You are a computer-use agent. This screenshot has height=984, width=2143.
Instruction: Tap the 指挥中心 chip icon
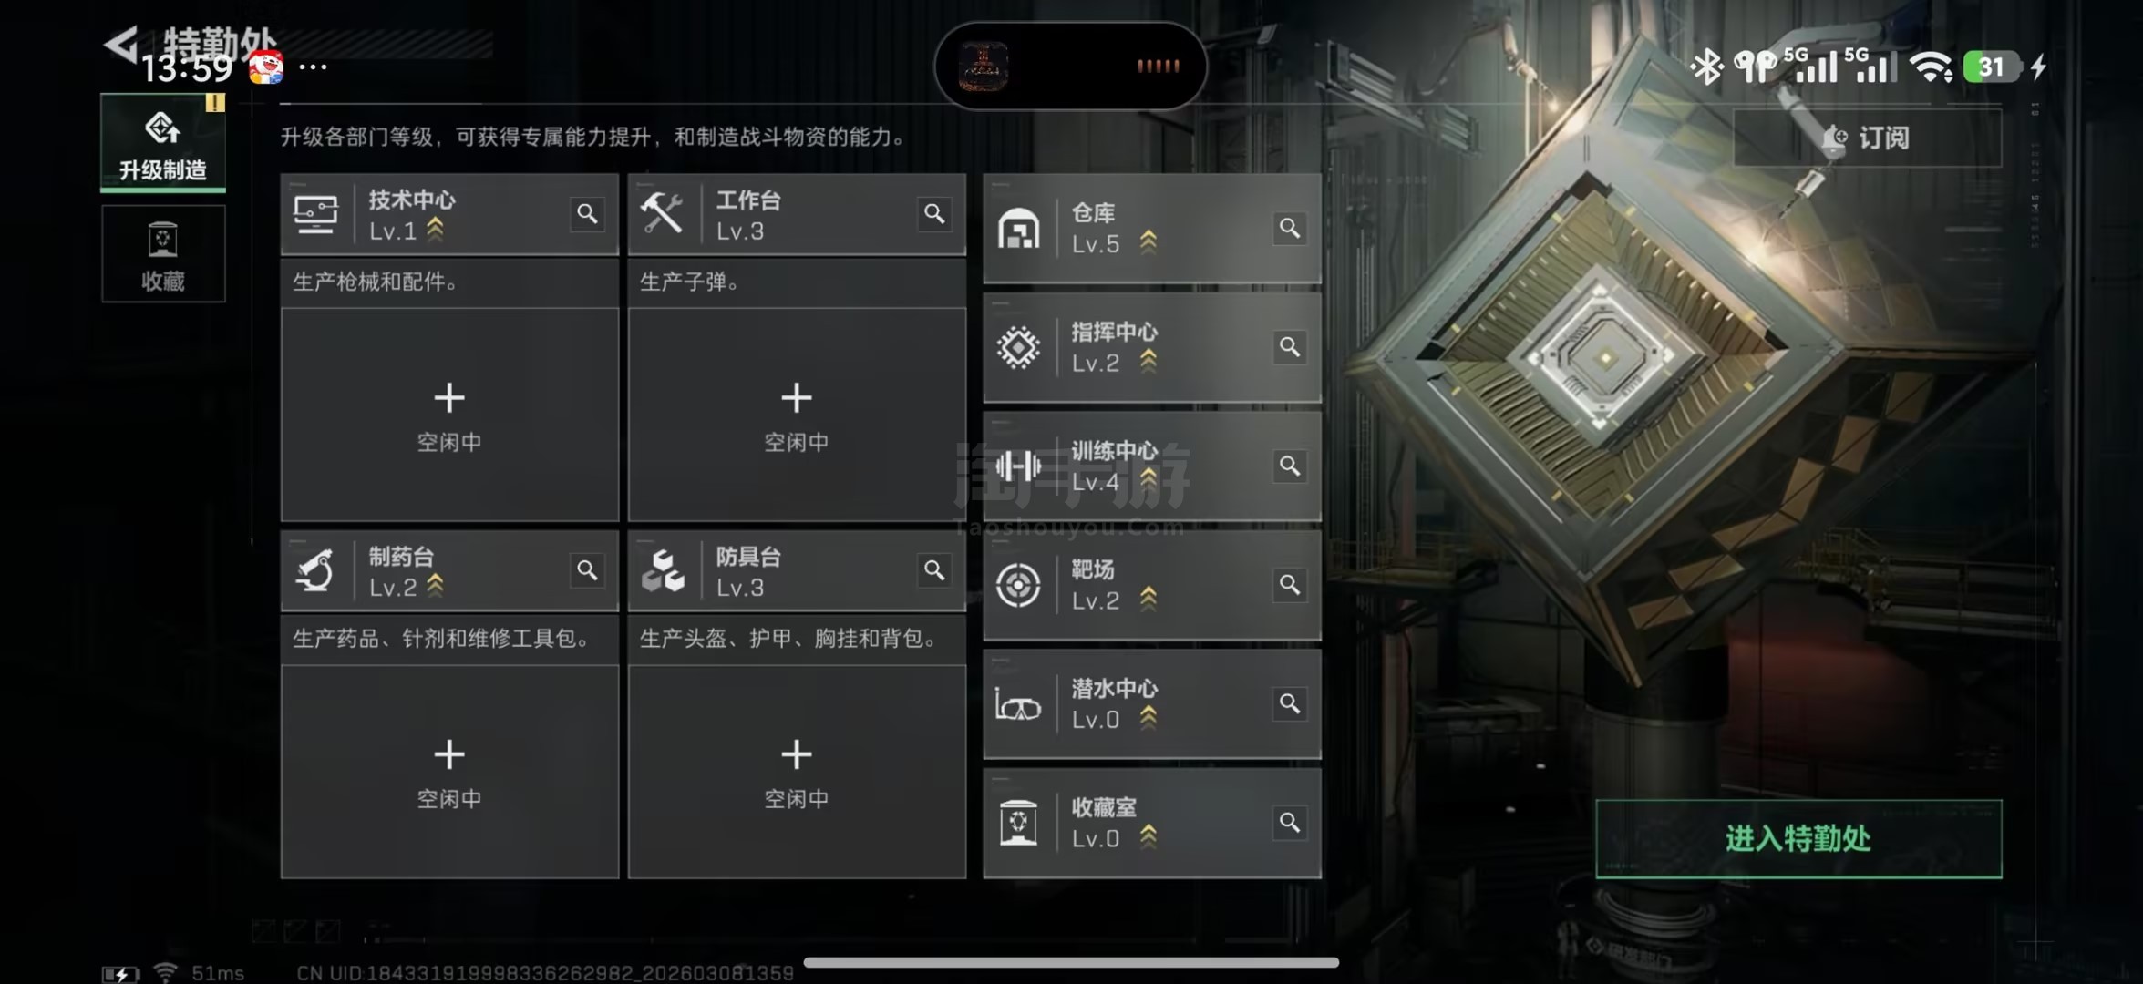[x=1018, y=347]
